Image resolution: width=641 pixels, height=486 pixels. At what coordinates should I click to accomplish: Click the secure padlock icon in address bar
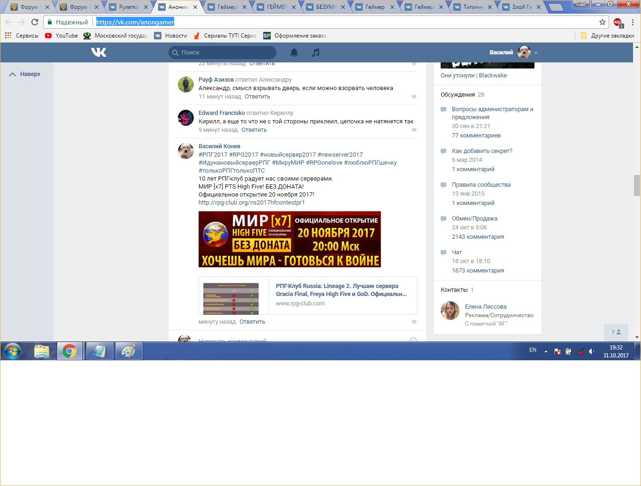50,22
